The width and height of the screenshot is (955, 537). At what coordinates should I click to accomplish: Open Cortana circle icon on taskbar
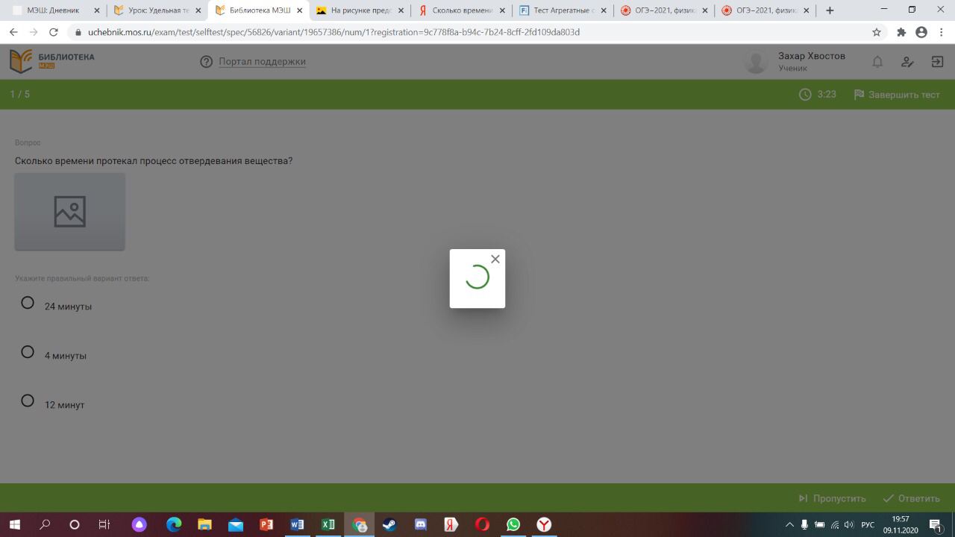click(74, 524)
